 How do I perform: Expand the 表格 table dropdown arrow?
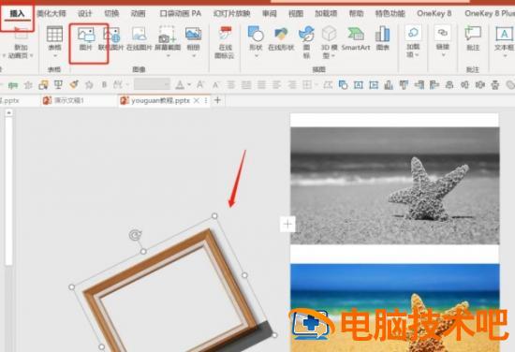(54, 56)
